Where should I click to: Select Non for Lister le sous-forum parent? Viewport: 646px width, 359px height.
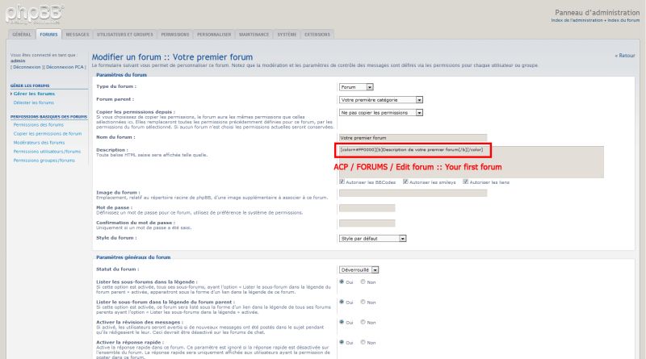[x=363, y=303]
